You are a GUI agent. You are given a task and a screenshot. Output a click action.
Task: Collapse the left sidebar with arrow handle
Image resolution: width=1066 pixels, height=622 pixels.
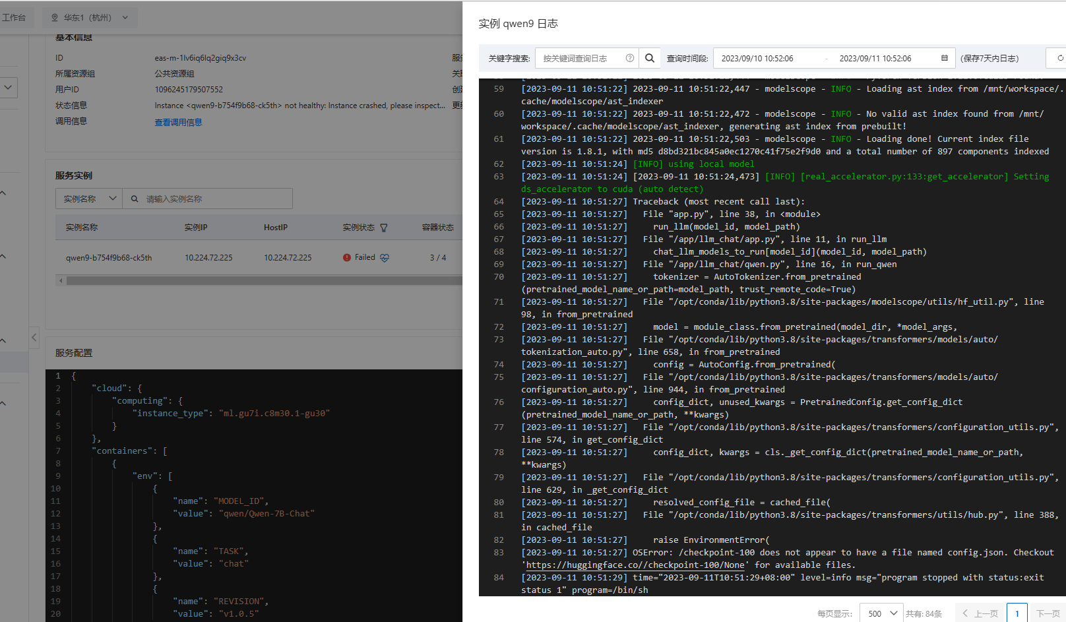click(34, 337)
